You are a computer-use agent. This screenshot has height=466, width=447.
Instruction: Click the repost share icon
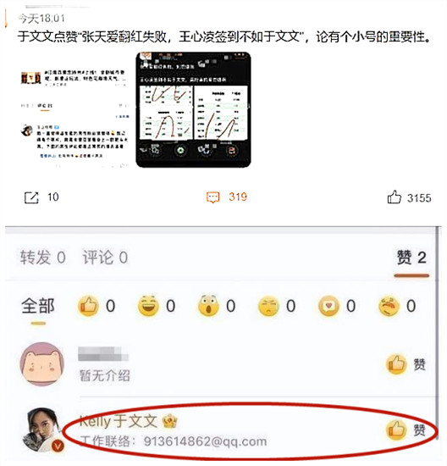click(x=31, y=197)
